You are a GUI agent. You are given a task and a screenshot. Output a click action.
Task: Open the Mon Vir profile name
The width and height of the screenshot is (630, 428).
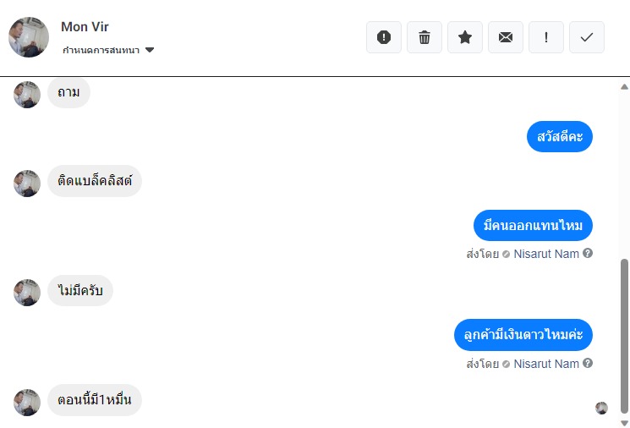click(85, 26)
